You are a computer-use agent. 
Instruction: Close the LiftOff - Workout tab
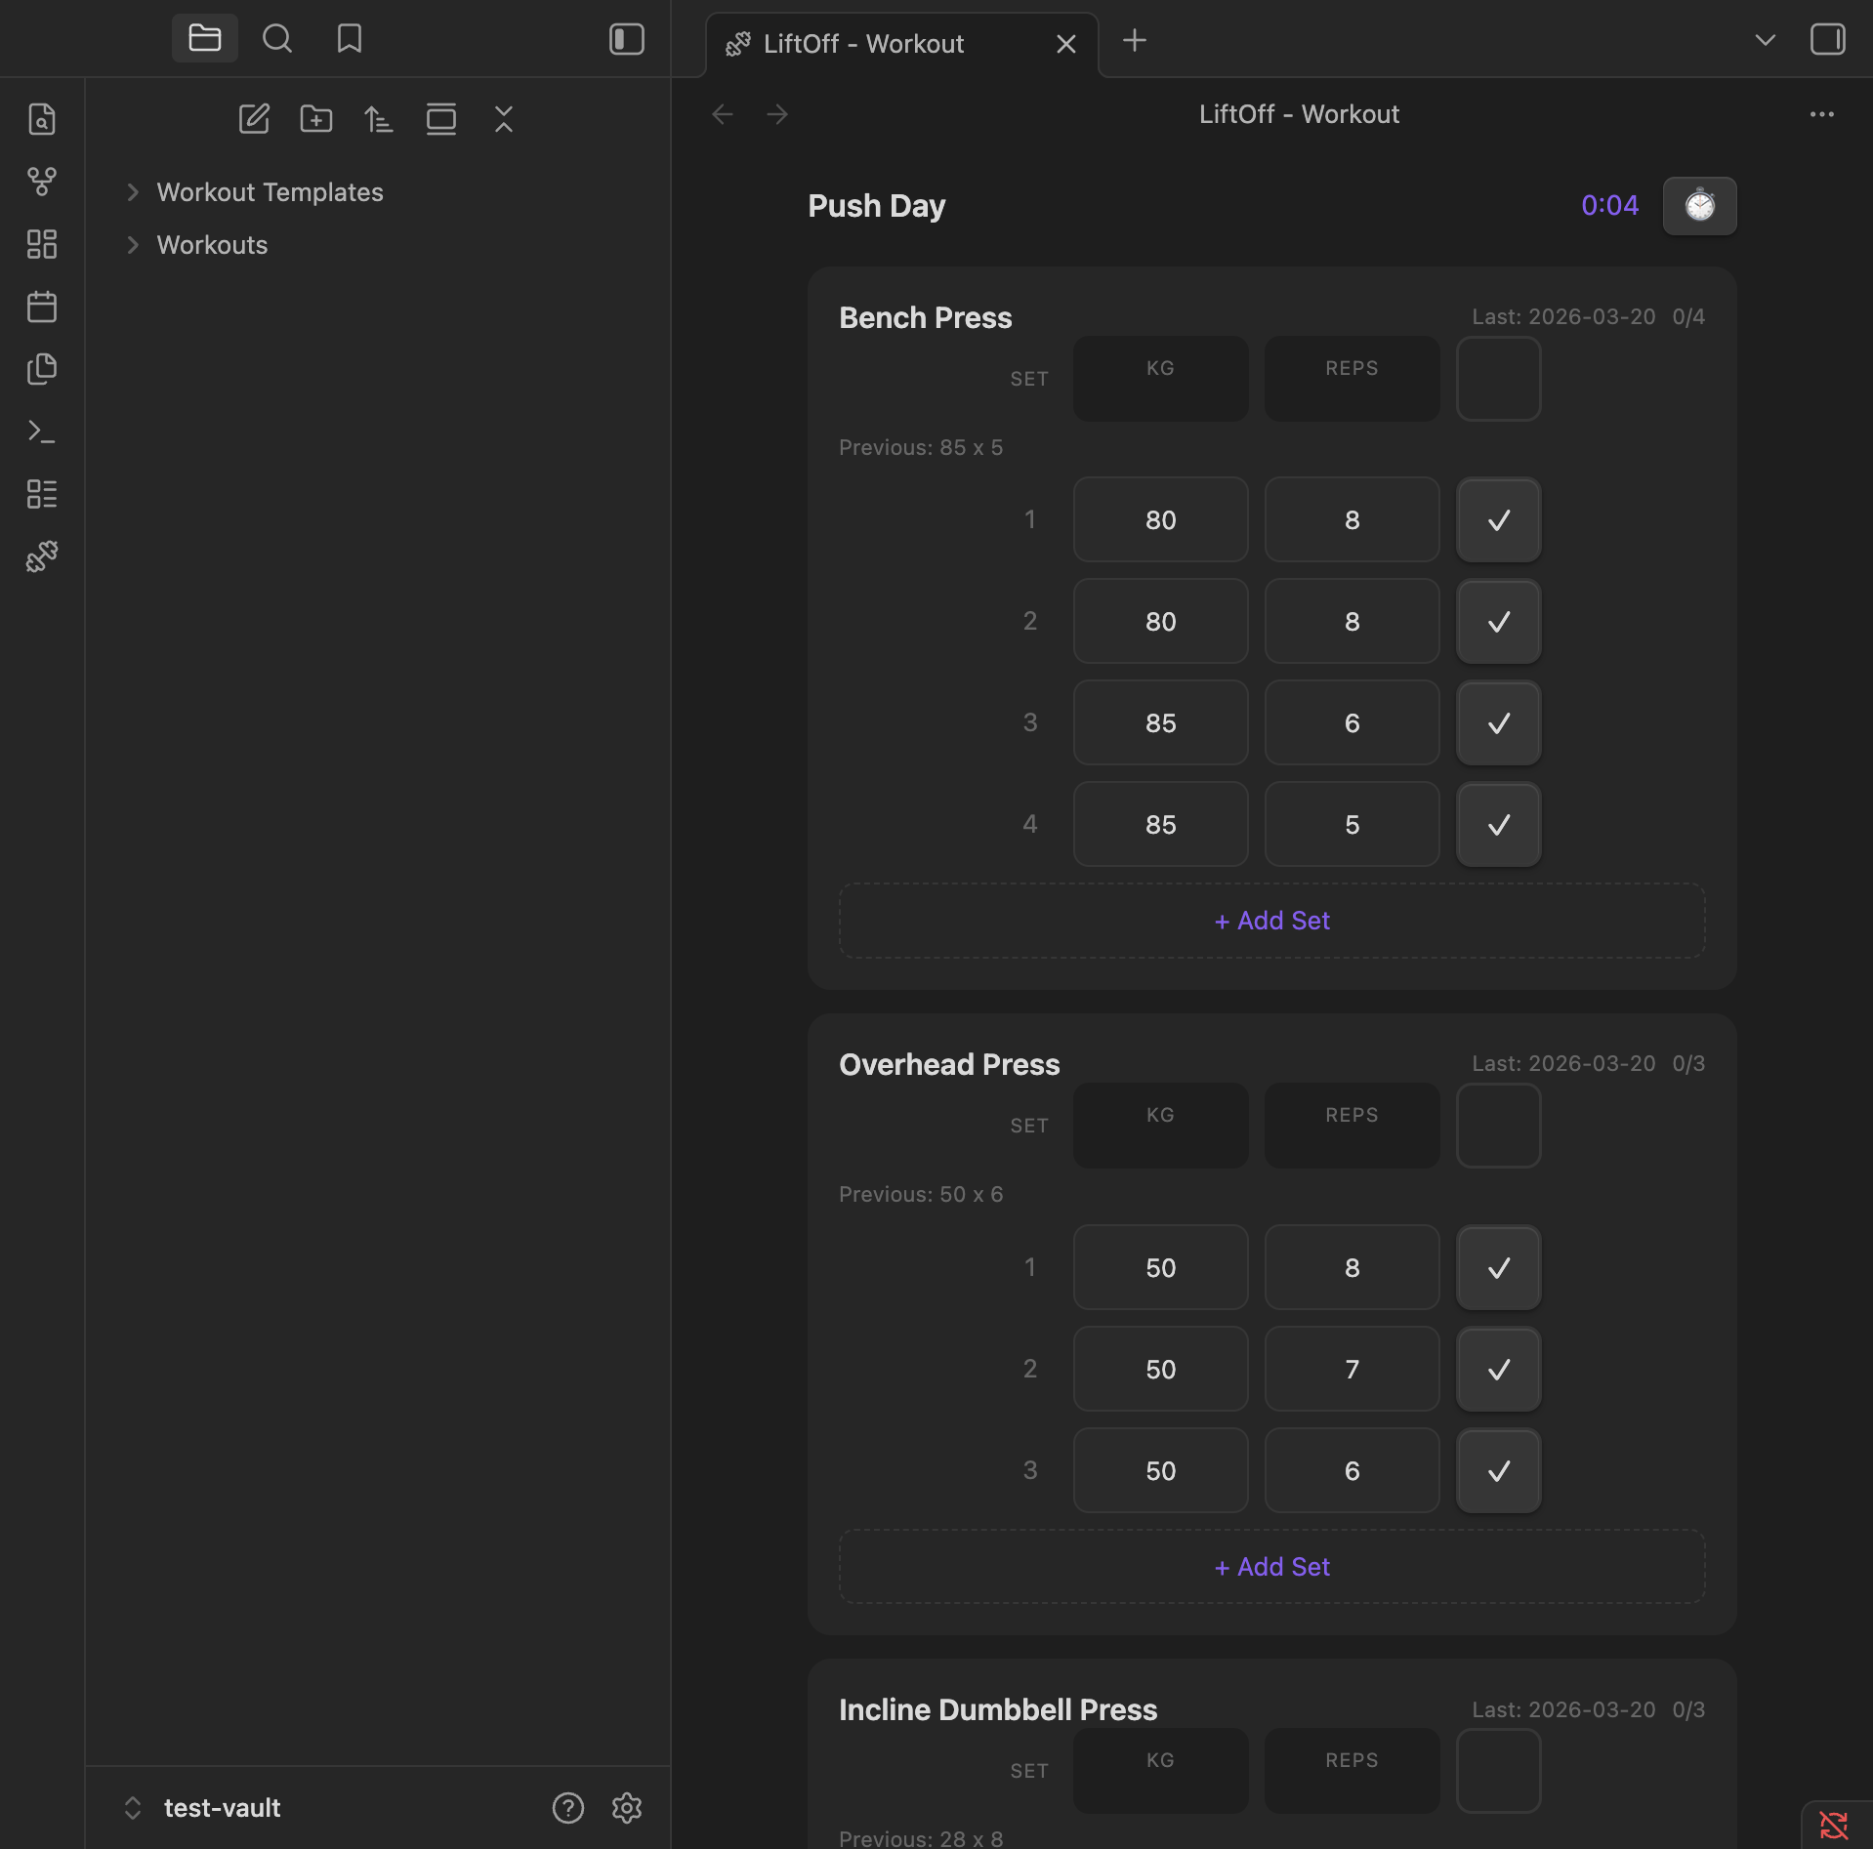[1066, 44]
